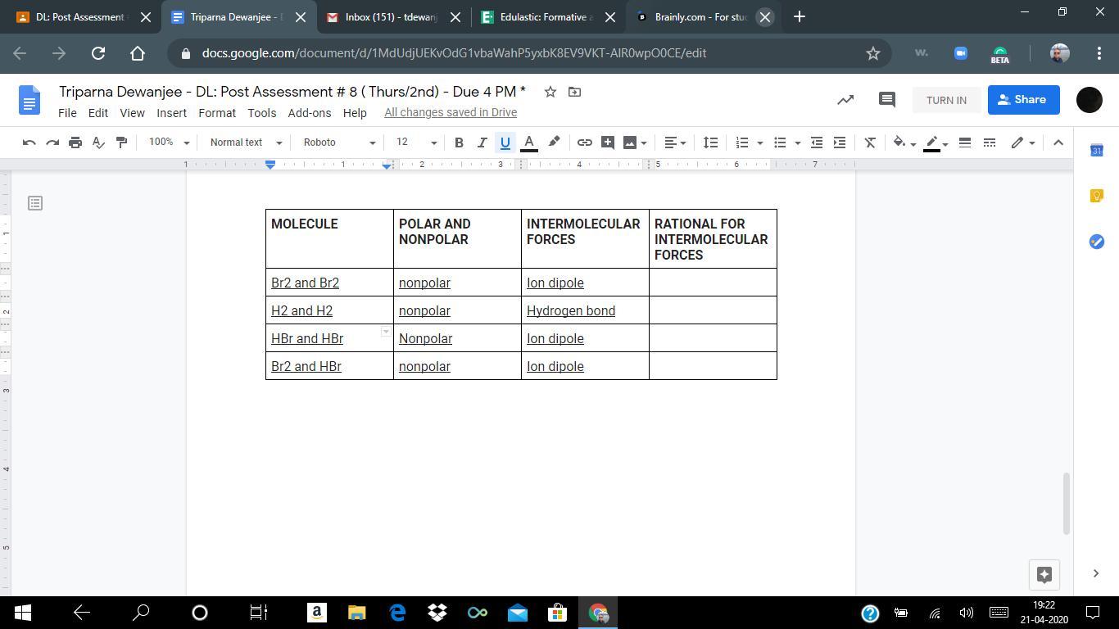1119x629 pixels.
Task: Click the Clear formatting icon
Action: [x=870, y=143]
